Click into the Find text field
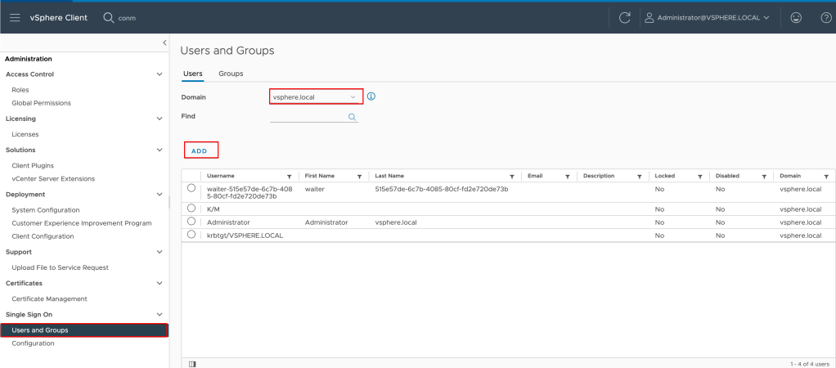Screen dimensions: 836x368 308,117
